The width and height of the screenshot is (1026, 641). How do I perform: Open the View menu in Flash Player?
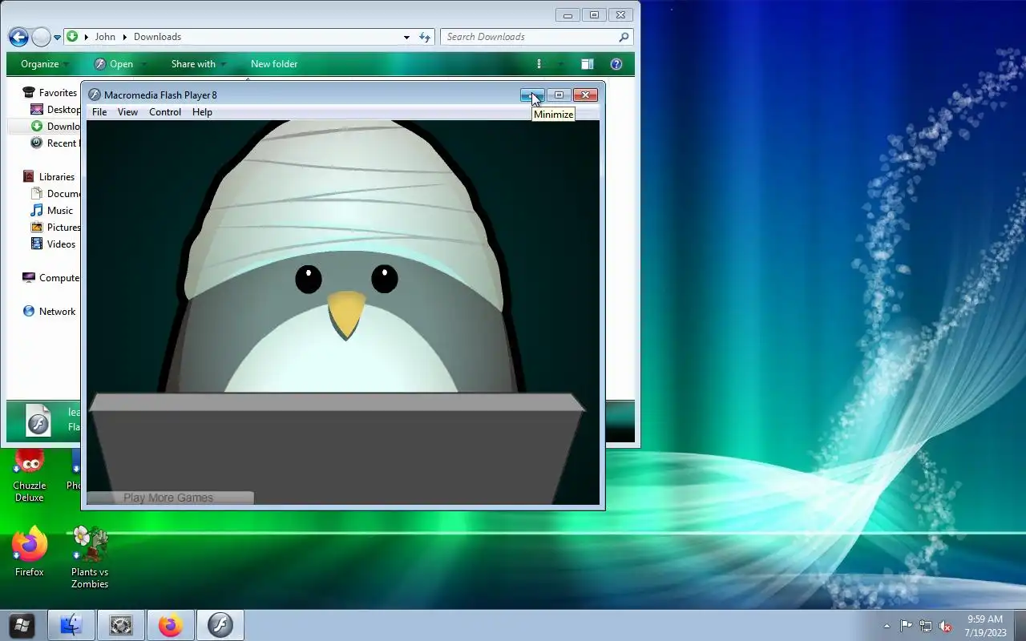127,112
